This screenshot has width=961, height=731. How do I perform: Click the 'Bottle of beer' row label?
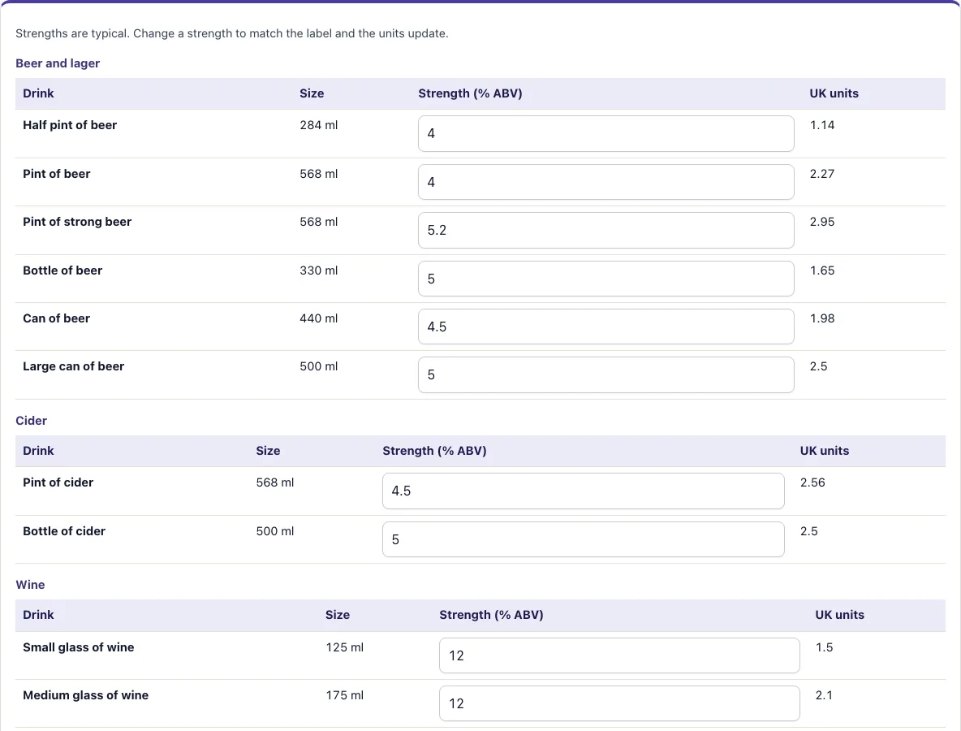click(x=62, y=270)
